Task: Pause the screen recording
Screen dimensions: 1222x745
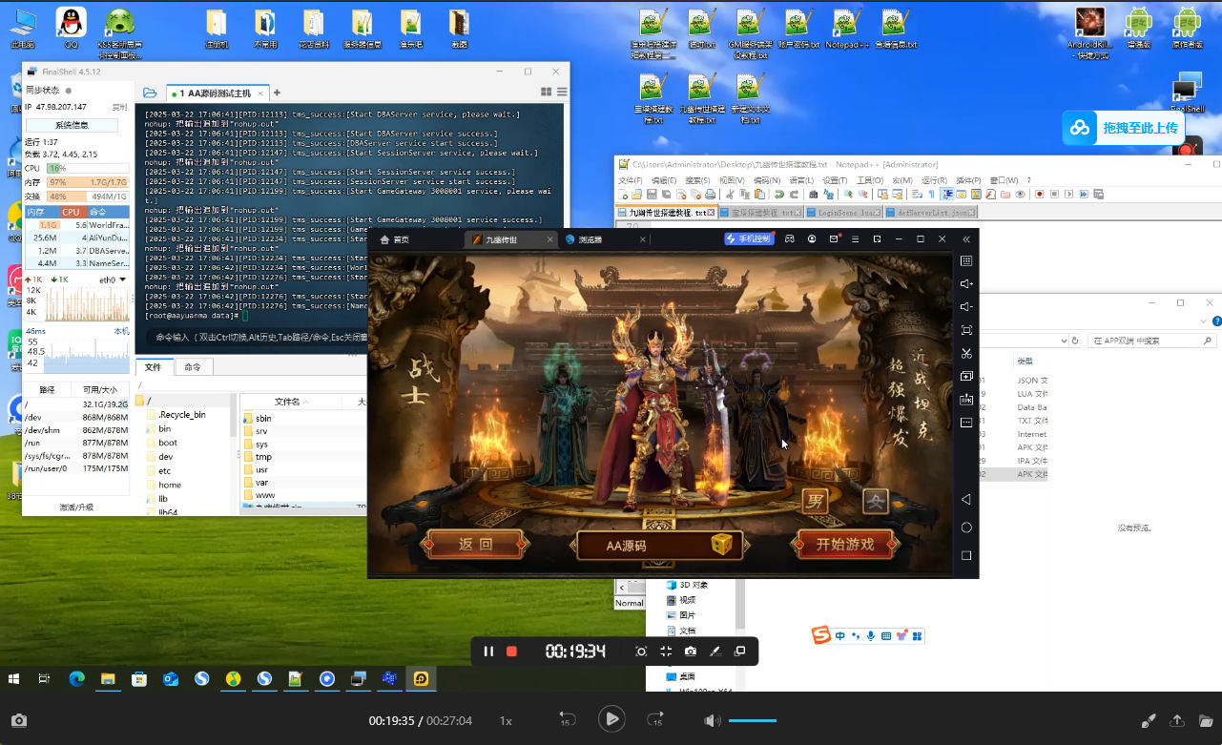Action: 488,652
